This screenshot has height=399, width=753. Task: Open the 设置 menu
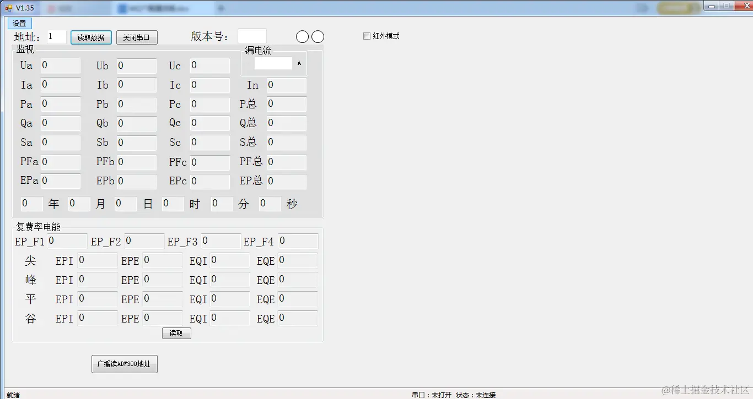click(19, 24)
